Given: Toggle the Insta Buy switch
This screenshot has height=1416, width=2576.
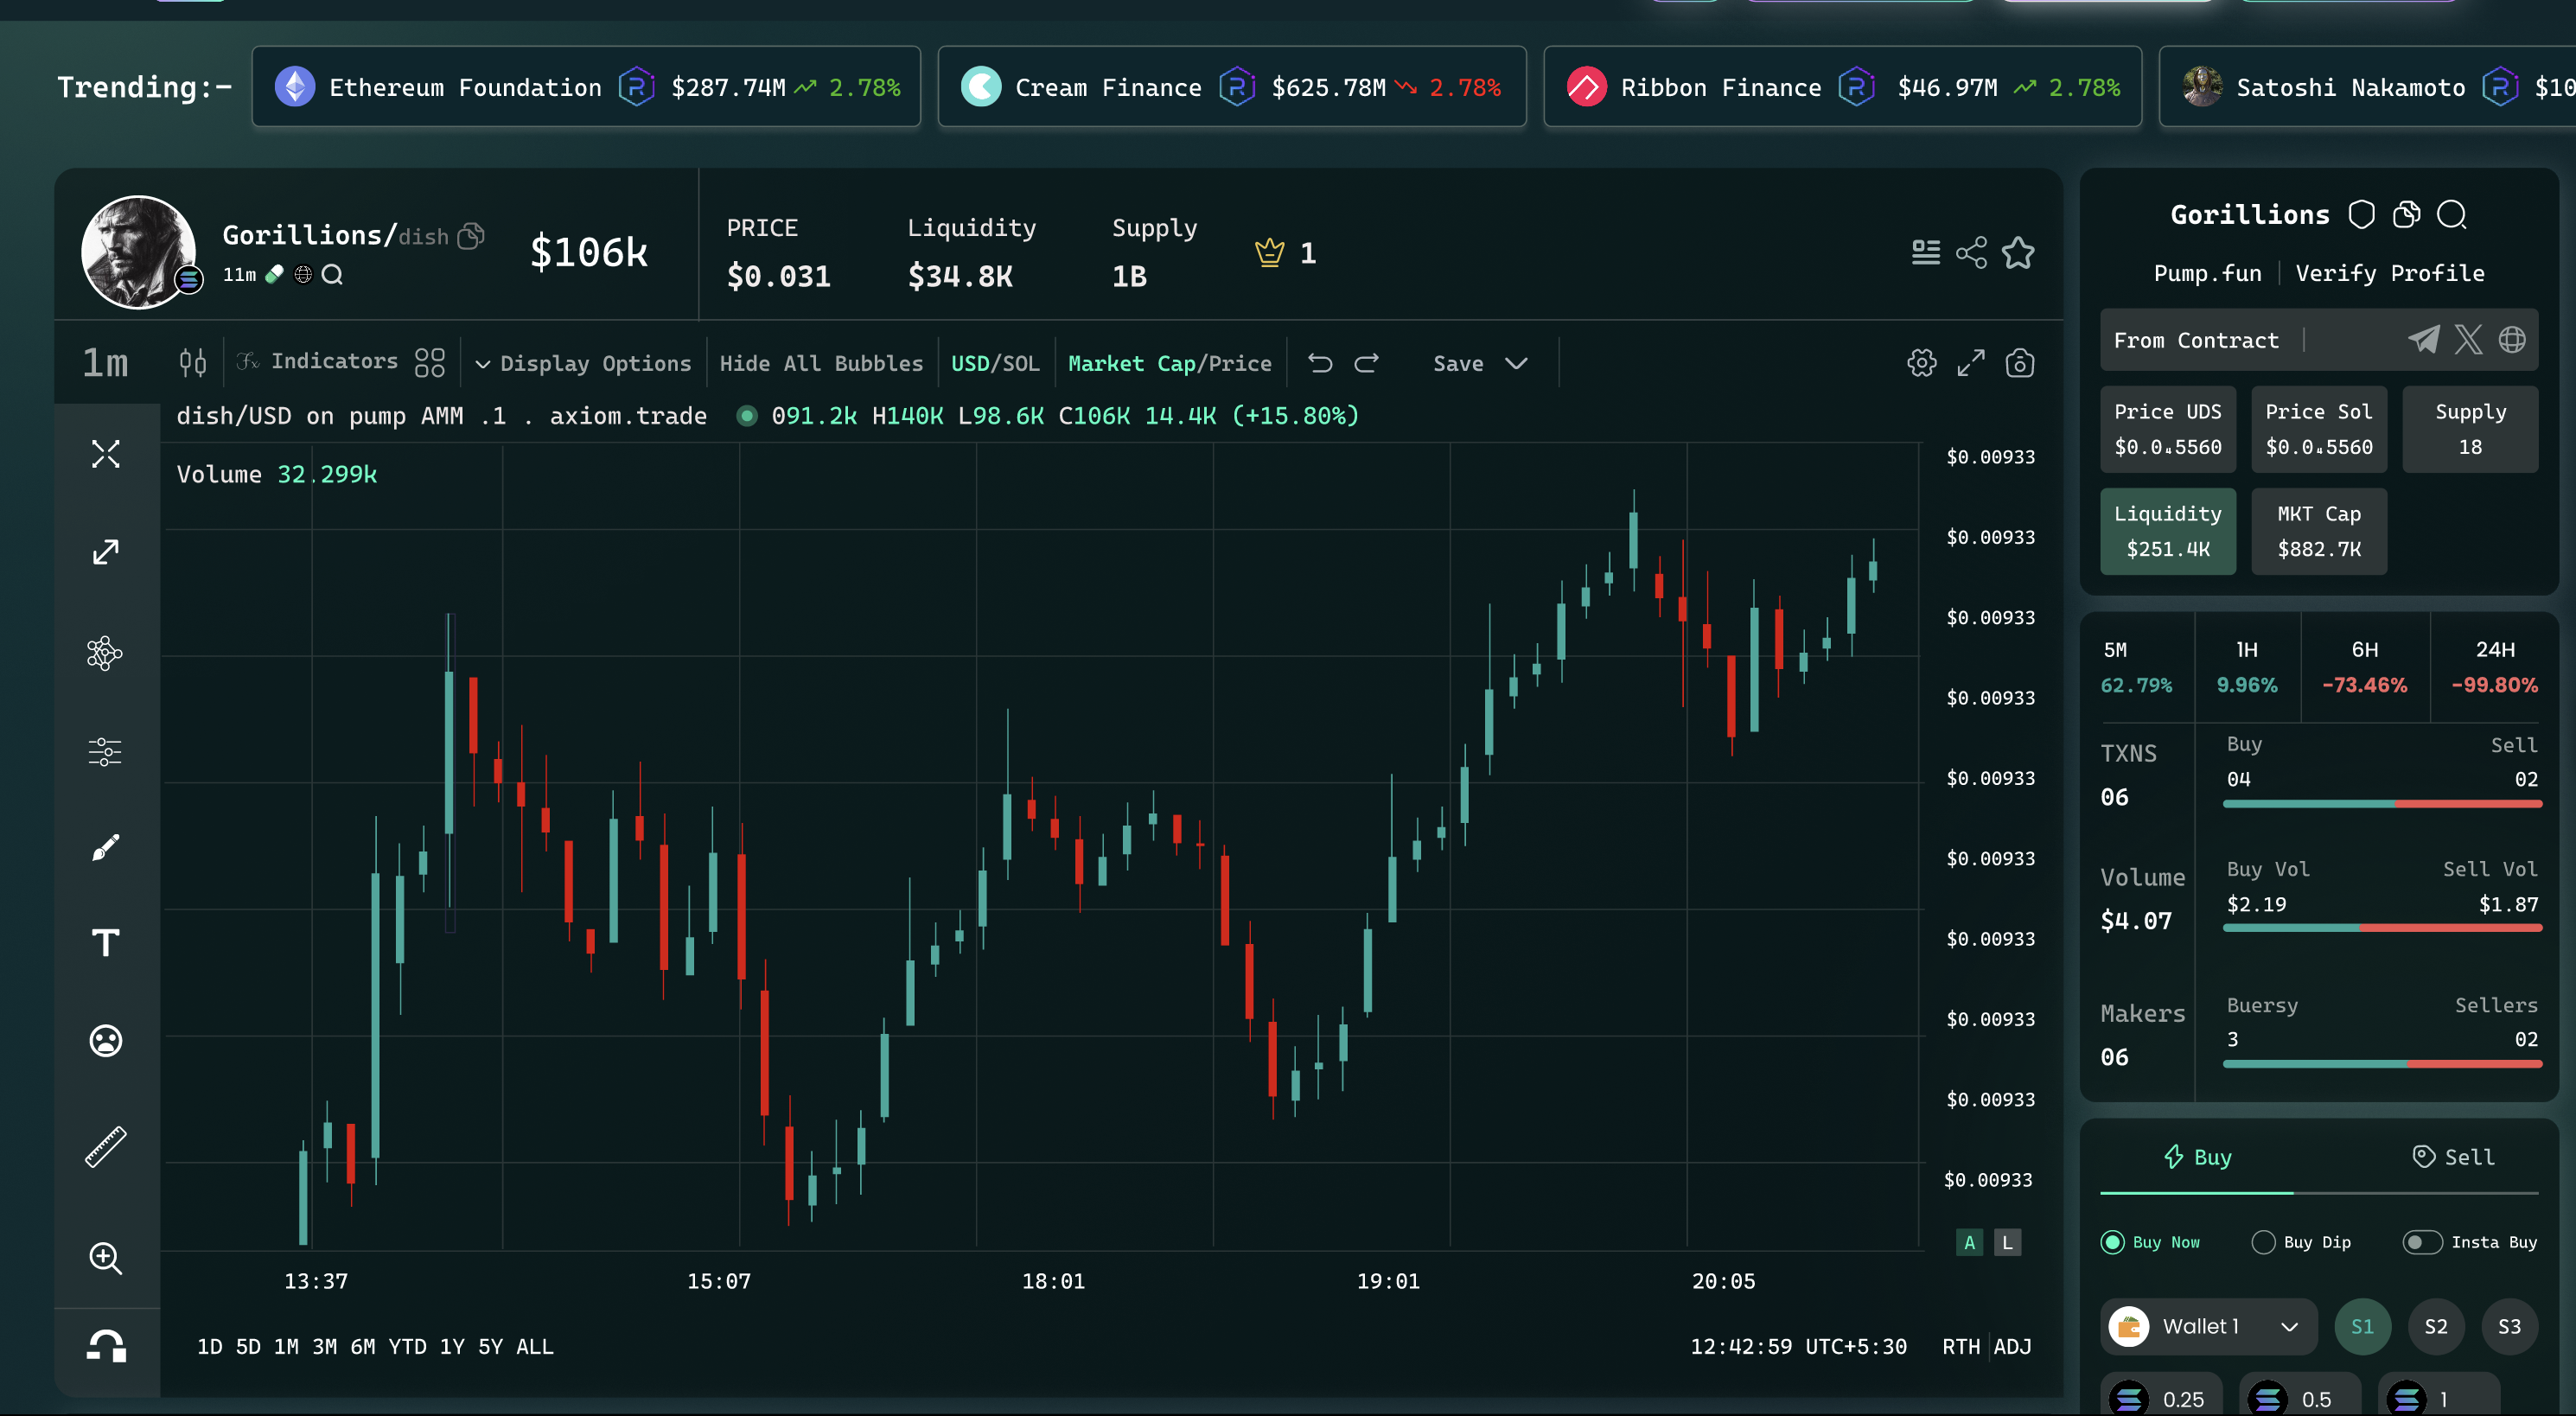Looking at the screenshot, I should (x=2421, y=1242).
